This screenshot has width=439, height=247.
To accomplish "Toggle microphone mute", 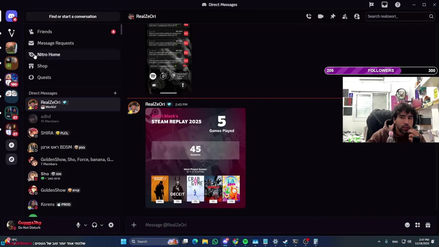I will [78, 225].
